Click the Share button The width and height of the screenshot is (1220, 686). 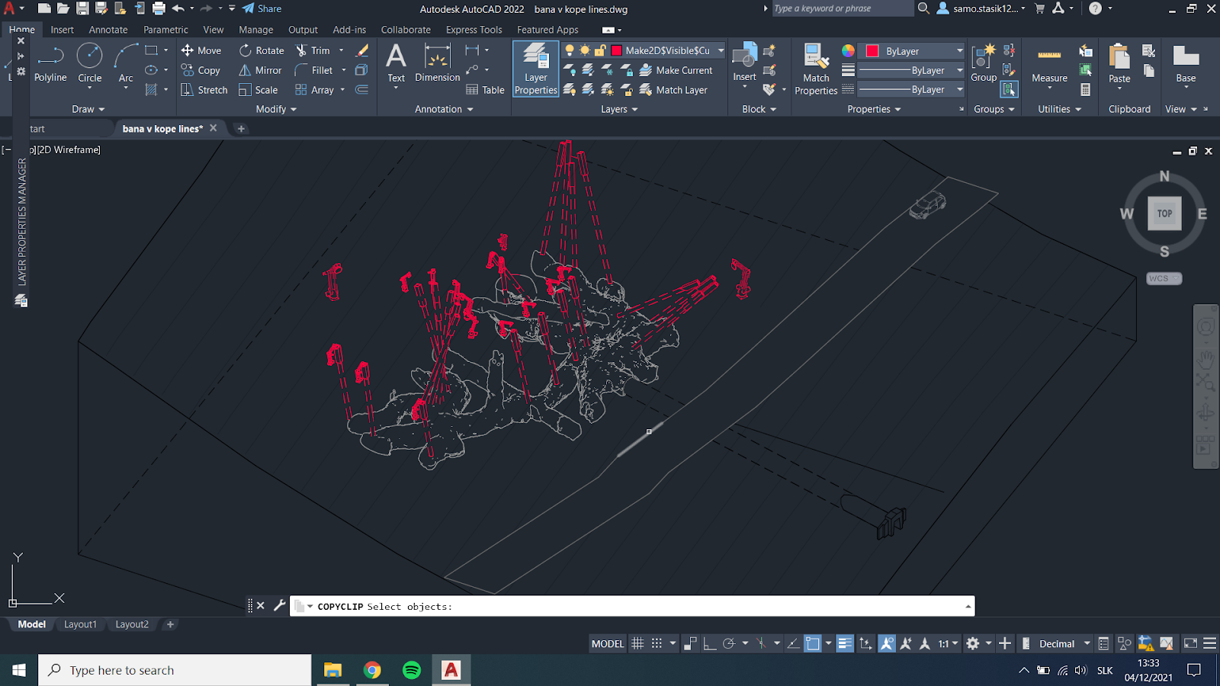[262, 8]
